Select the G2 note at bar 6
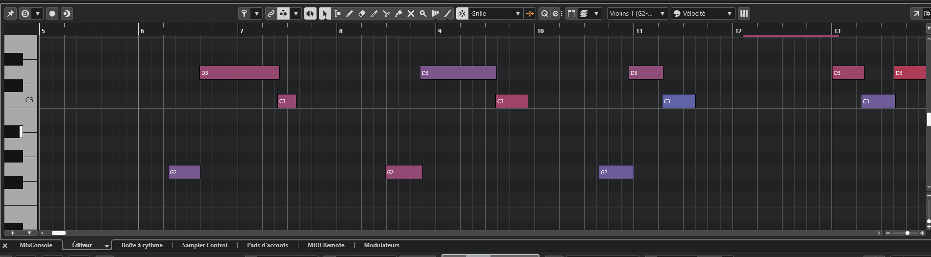Image resolution: width=931 pixels, height=257 pixels. [x=184, y=172]
